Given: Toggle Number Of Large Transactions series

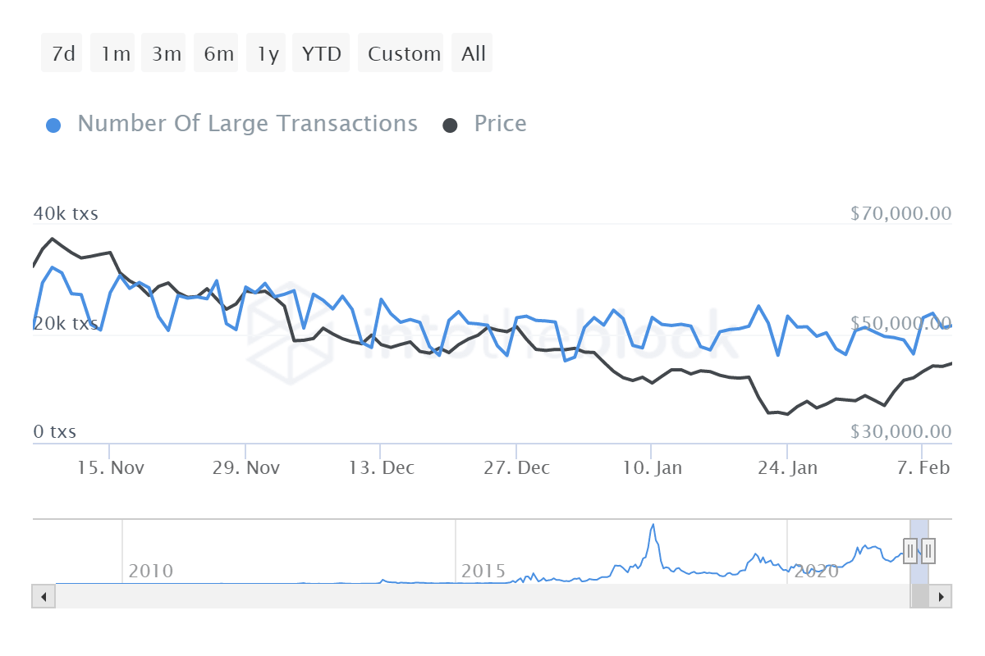Looking at the screenshot, I should [x=247, y=124].
